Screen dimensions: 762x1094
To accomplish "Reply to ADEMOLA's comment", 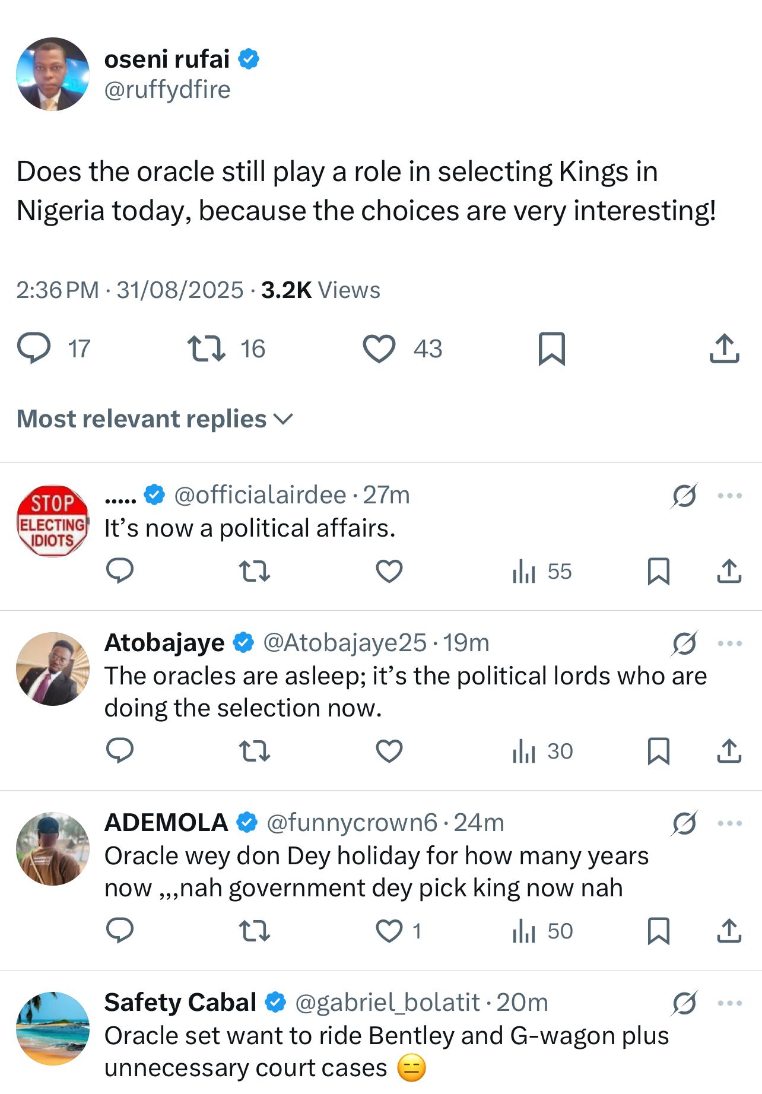I will [x=120, y=930].
